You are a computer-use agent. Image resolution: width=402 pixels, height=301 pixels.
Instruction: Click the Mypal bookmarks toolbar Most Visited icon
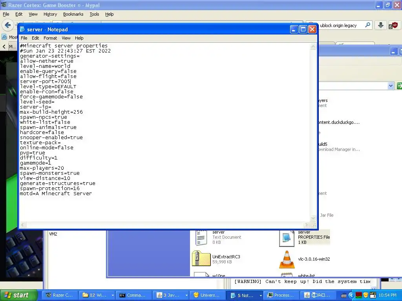point(4,37)
